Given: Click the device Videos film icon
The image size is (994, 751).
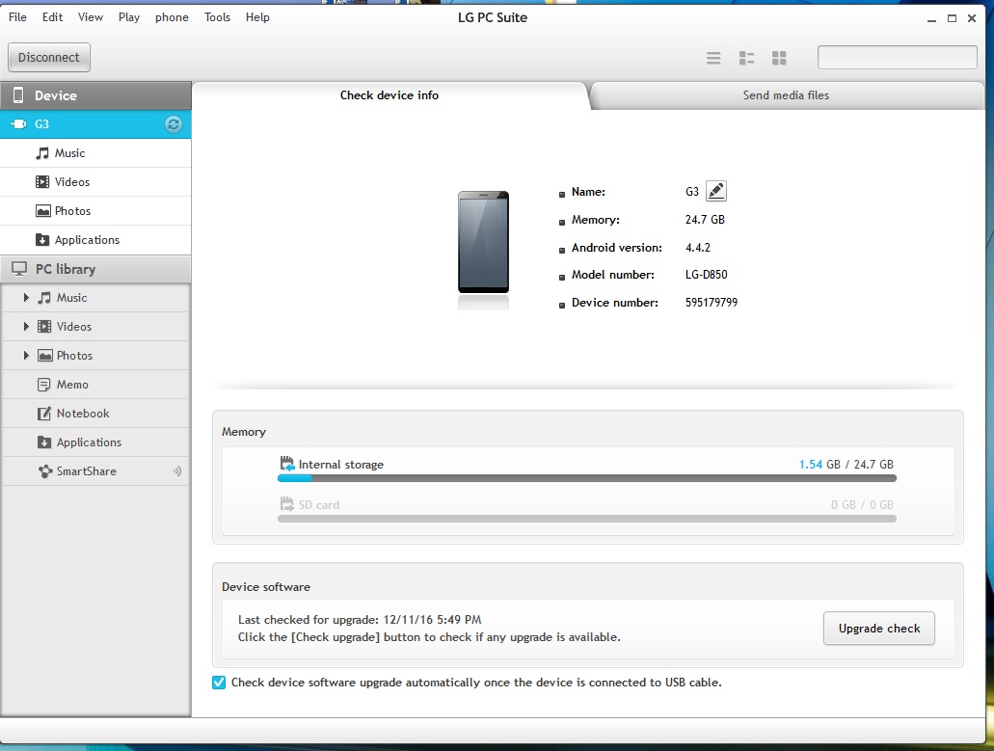Looking at the screenshot, I should [42, 182].
